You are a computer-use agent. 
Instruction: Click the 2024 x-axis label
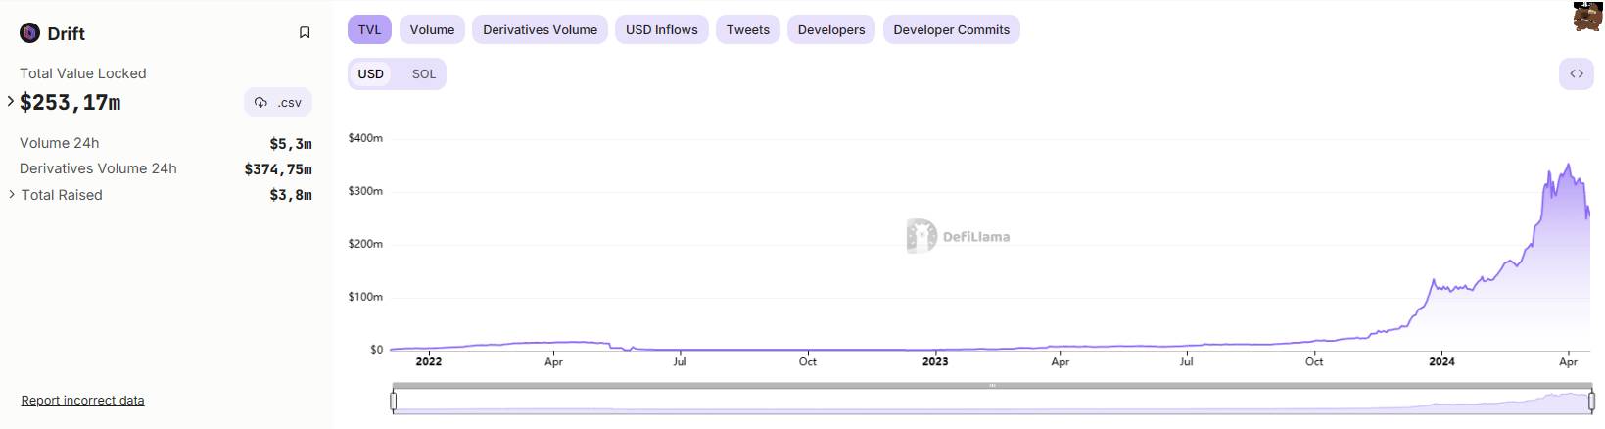click(1441, 361)
